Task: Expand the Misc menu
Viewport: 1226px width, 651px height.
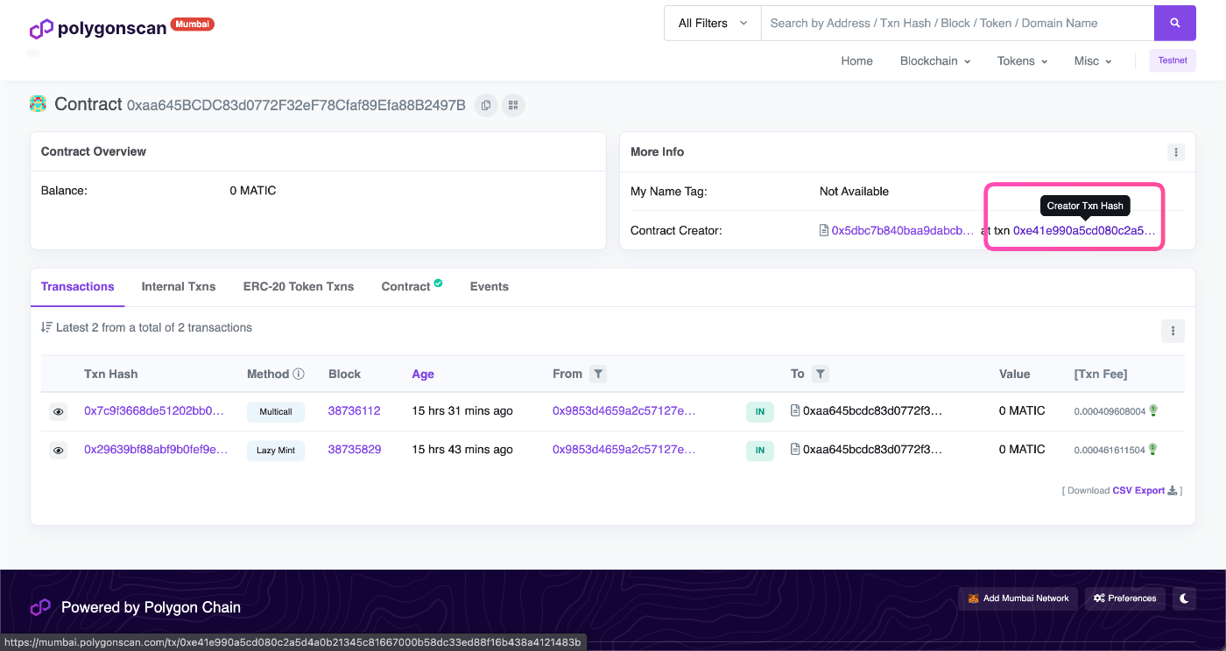Action: pyautogui.click(x=1093, y=61)
